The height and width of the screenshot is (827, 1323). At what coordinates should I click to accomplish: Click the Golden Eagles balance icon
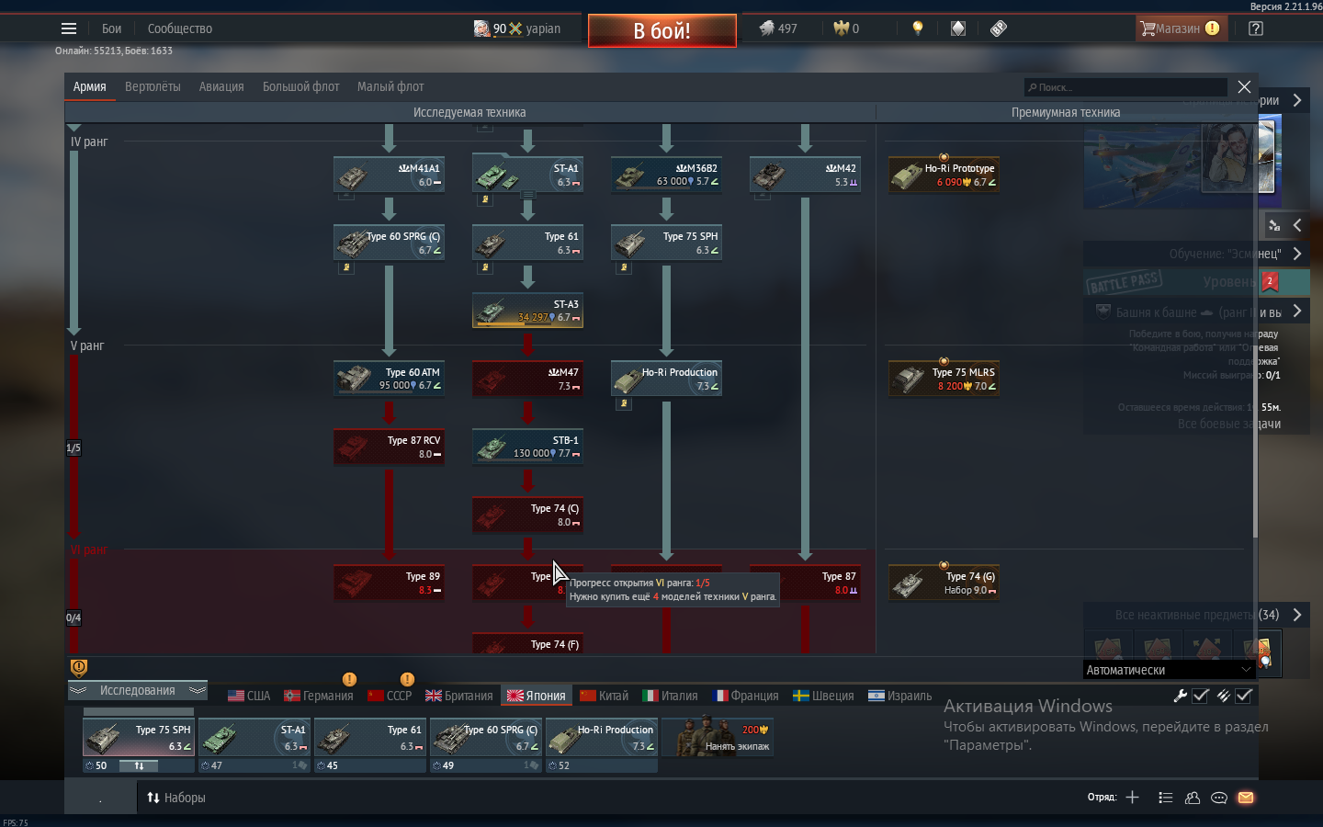point(841,28)
